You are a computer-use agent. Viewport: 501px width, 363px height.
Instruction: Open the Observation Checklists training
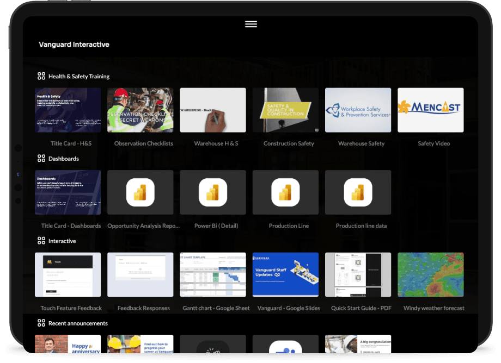140,110
